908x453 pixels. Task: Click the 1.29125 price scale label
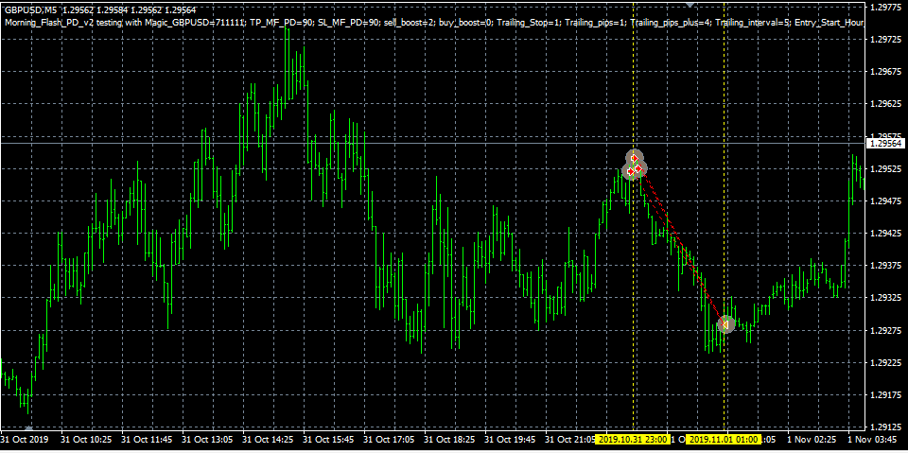pyautogui.click(x=883, y=427)
